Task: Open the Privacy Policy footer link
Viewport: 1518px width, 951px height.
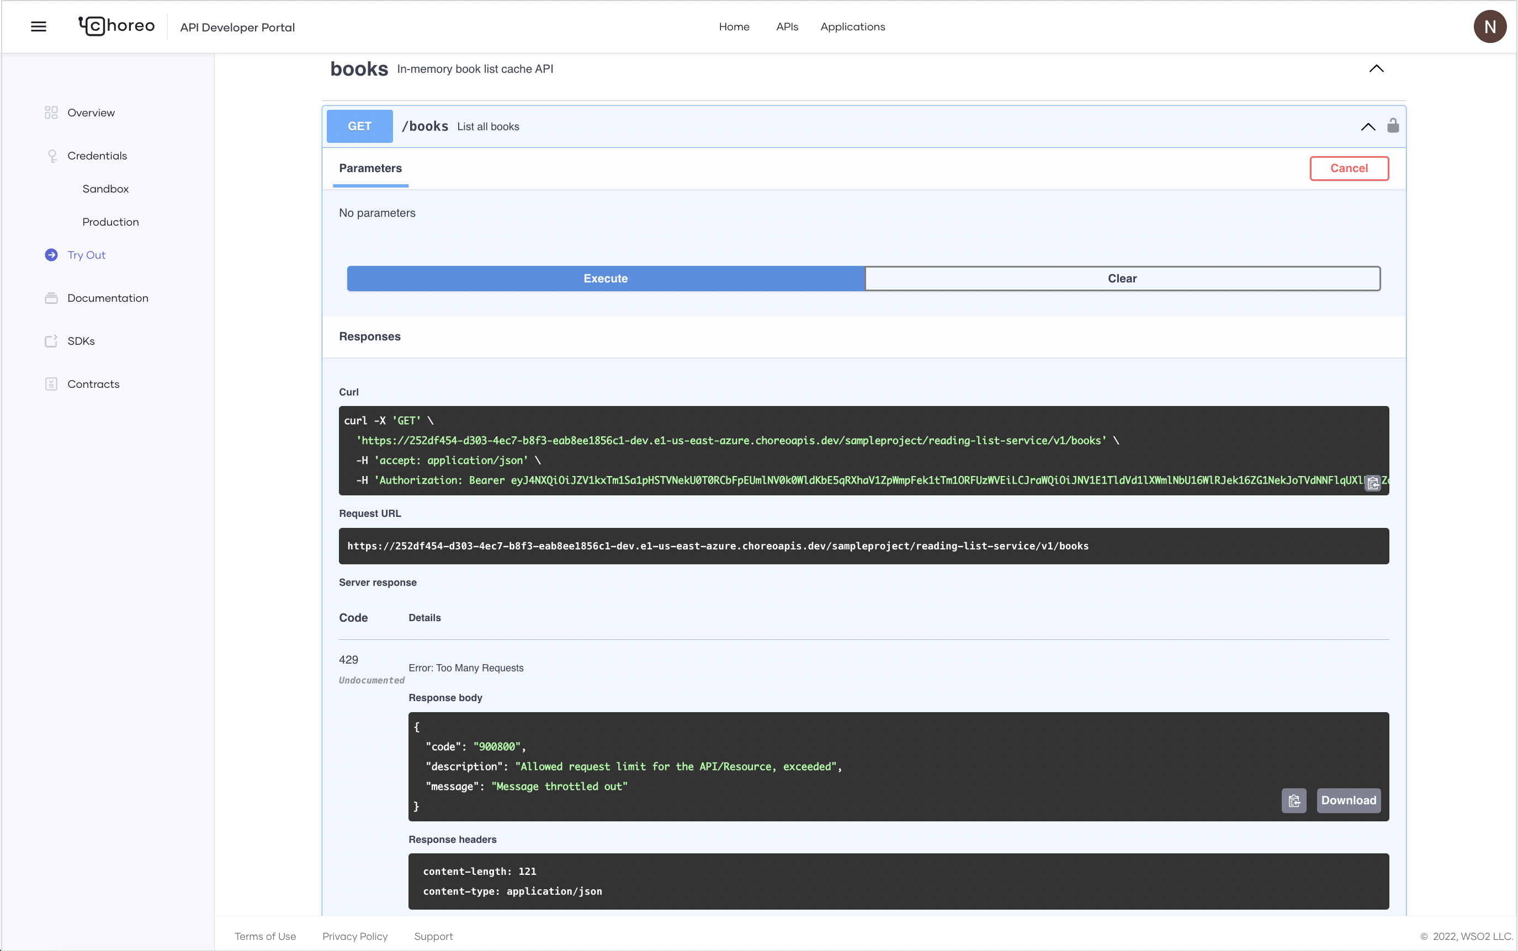Action: click(x=354, y=937)
